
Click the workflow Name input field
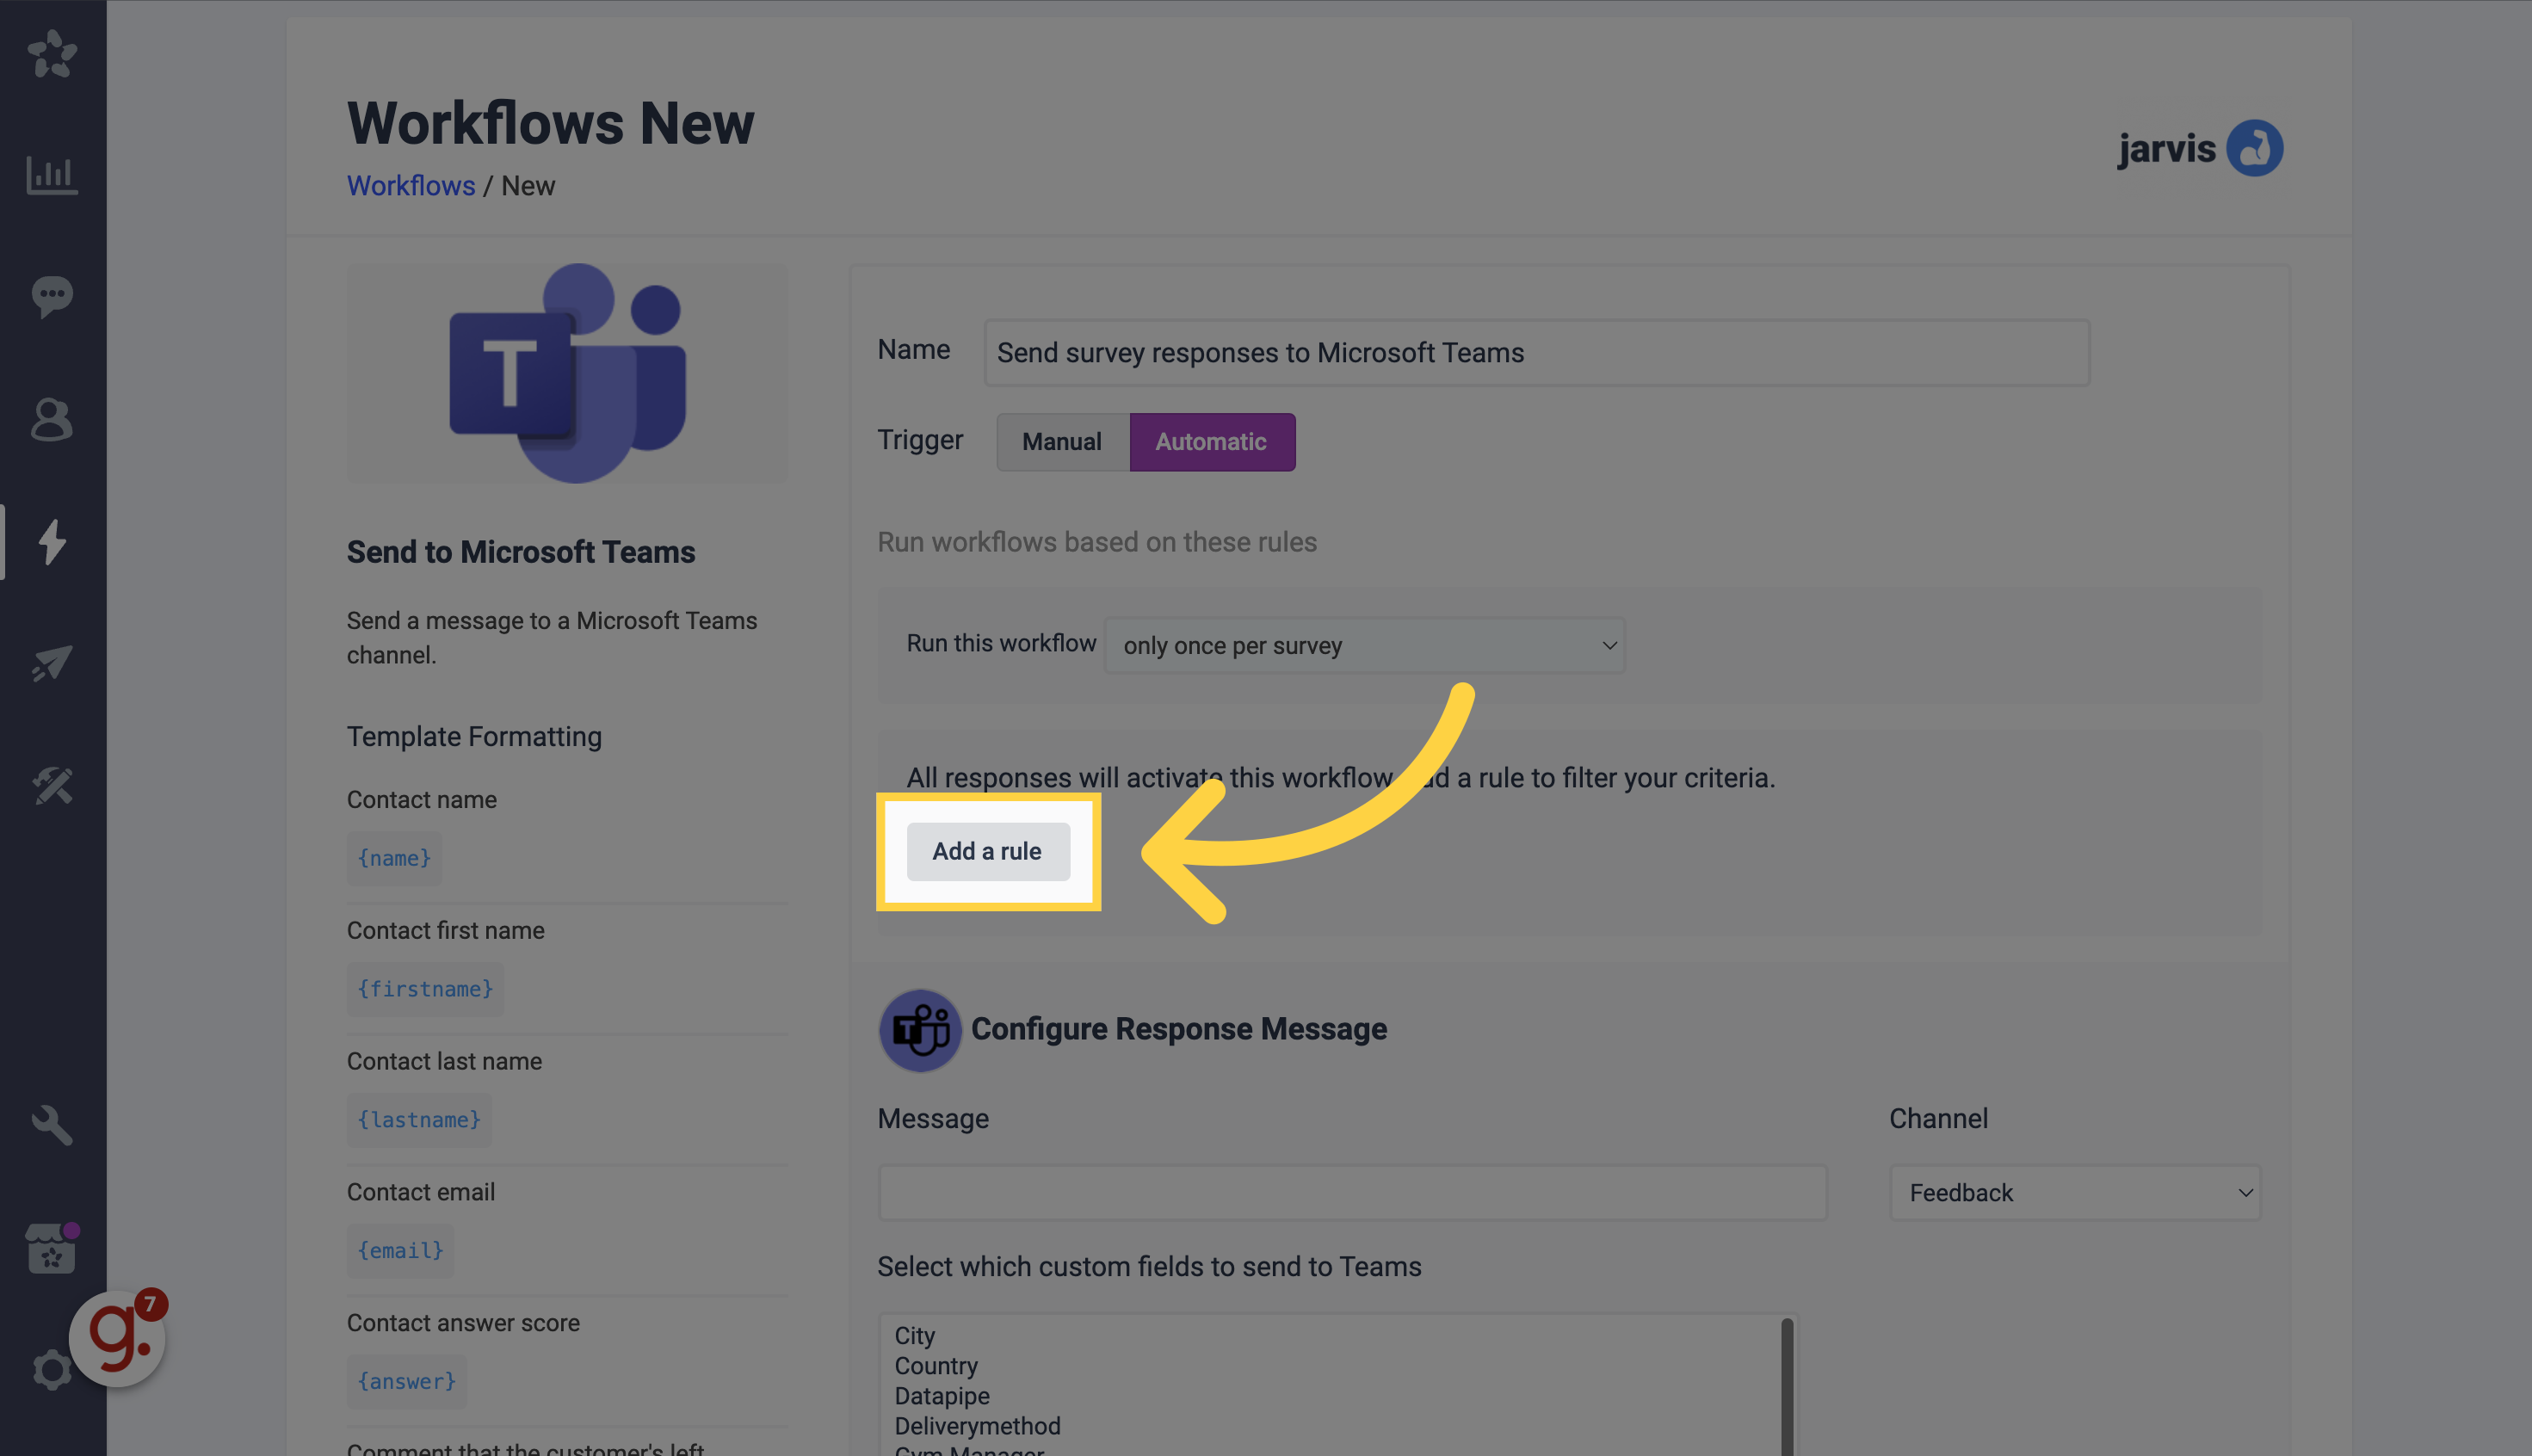(x=1536, y=352)
